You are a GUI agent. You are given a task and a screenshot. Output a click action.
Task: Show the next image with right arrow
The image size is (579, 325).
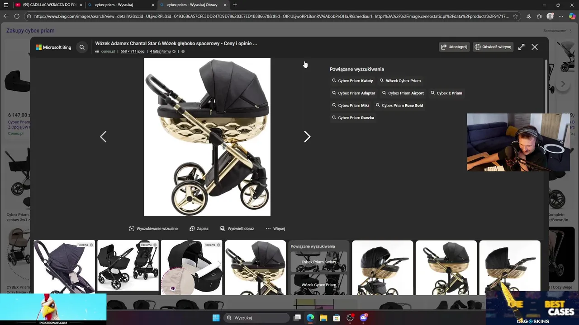coord(307,136)
